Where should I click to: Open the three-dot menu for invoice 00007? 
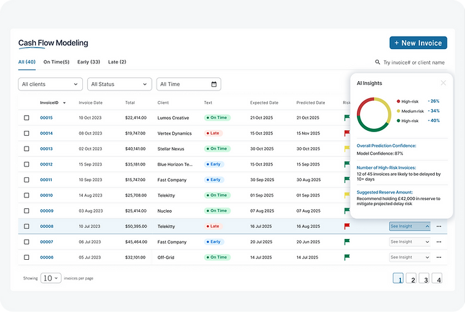point(439,242)
